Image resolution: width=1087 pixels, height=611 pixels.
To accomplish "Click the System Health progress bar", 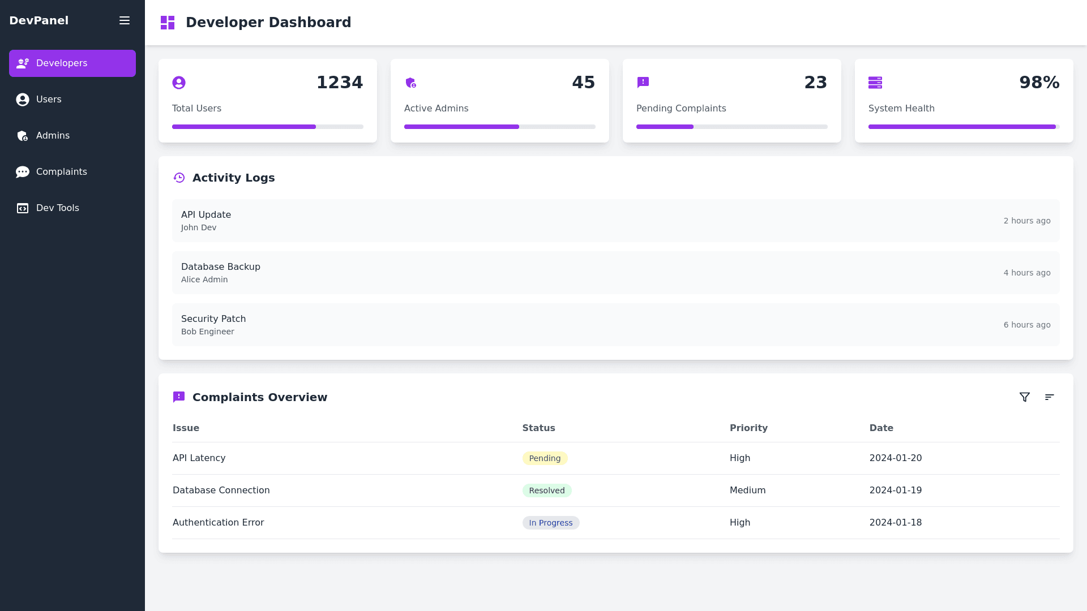I will click(x=962, y=127).
